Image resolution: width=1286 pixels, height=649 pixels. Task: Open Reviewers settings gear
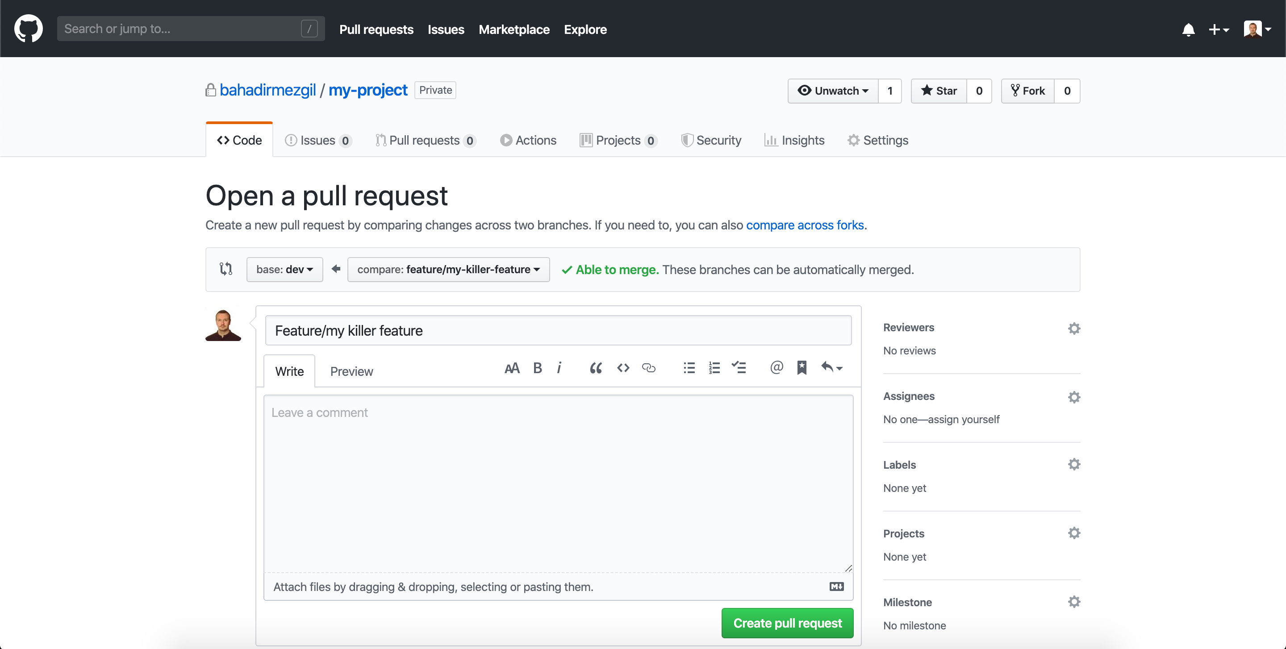pyautogui.click(x=1074, y=328)
